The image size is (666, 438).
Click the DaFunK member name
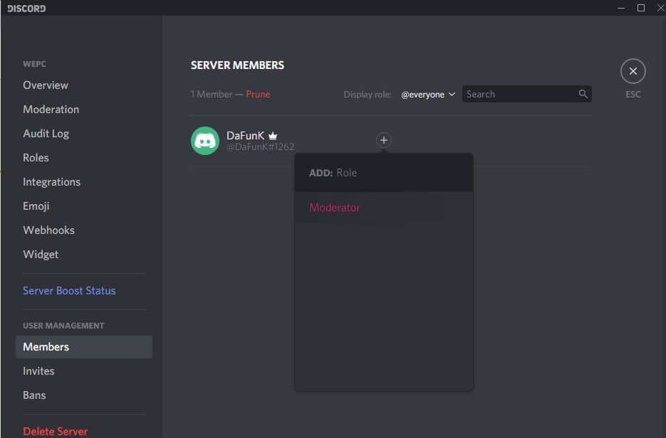pyautogui.click(x=246, y=136)
